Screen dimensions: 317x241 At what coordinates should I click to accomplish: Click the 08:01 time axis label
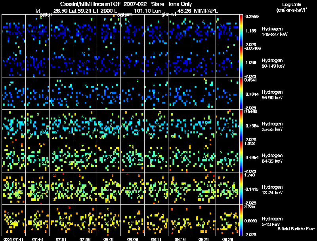109,239
